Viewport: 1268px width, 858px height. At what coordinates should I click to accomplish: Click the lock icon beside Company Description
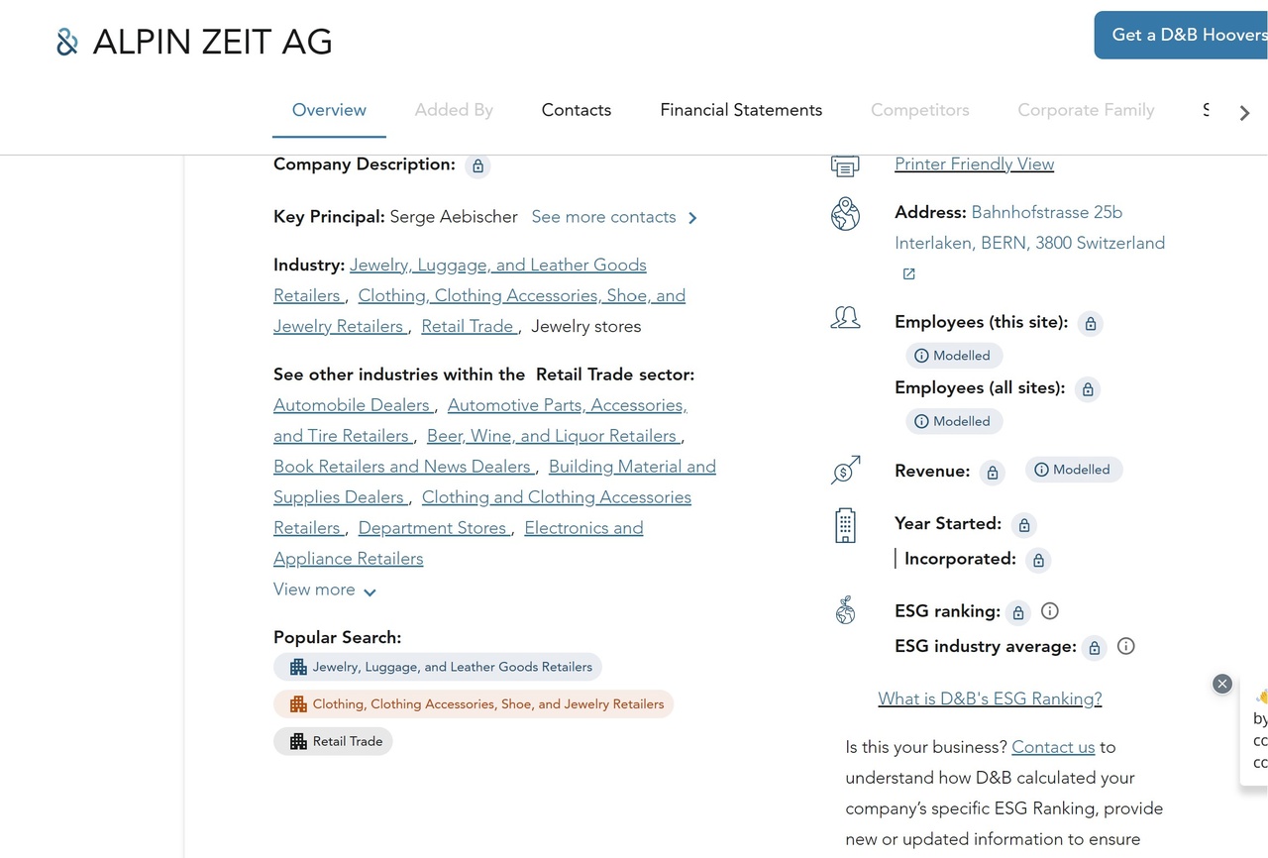point(477,165)
